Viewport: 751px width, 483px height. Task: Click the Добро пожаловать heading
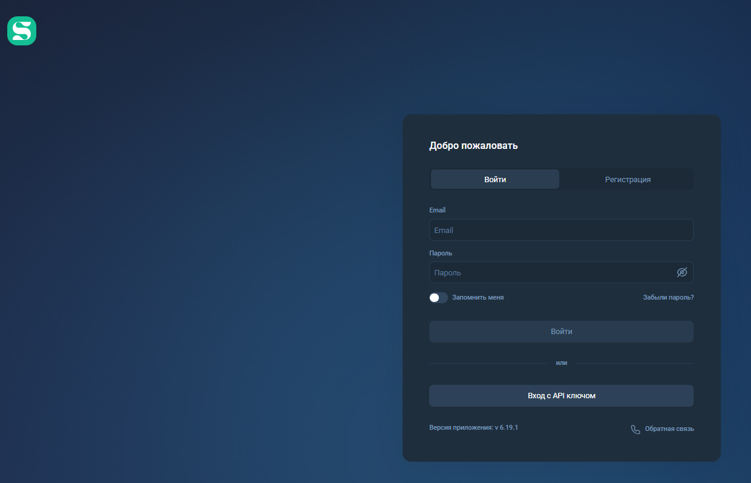[473, 146]
